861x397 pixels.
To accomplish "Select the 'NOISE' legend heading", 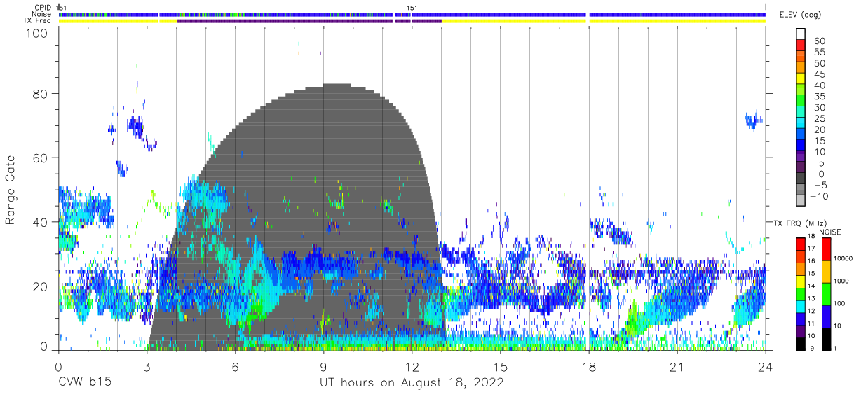I will (832, 232).
